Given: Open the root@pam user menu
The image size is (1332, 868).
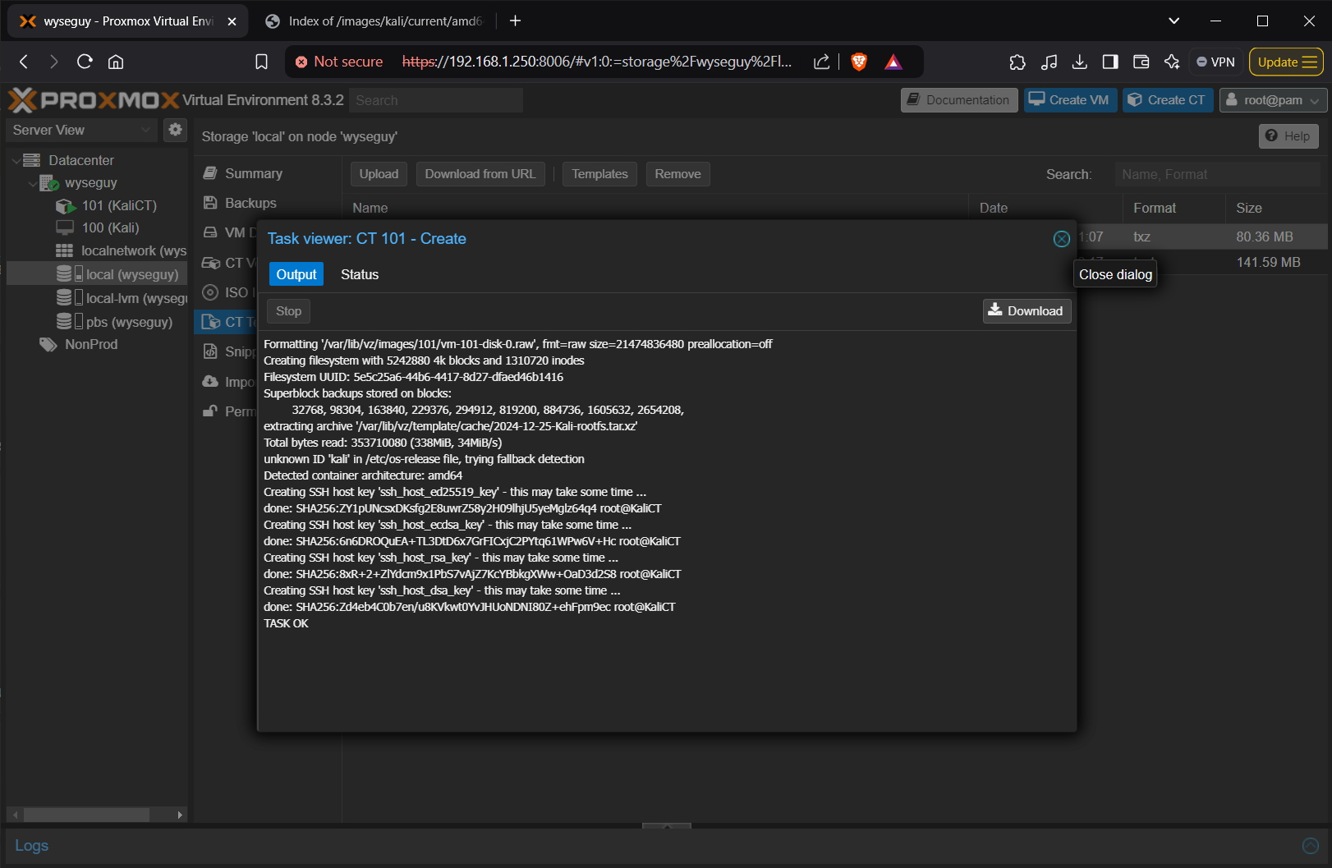Looking at the screenshot, I should [x=1273, y=100].
